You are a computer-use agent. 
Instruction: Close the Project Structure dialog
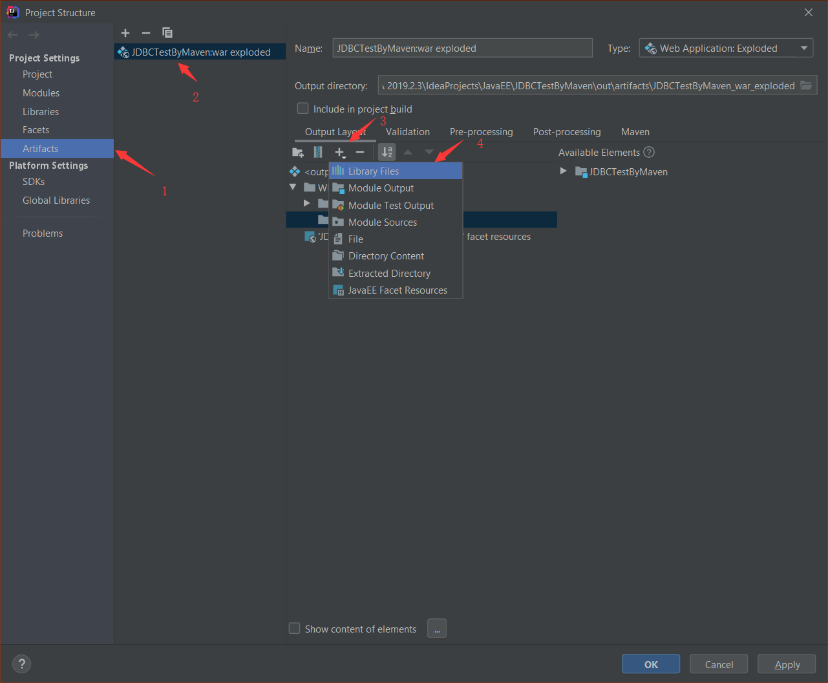tap(809, 12)
